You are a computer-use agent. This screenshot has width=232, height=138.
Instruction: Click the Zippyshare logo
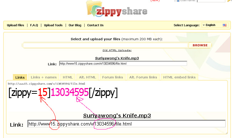click(x=117, y=9)
